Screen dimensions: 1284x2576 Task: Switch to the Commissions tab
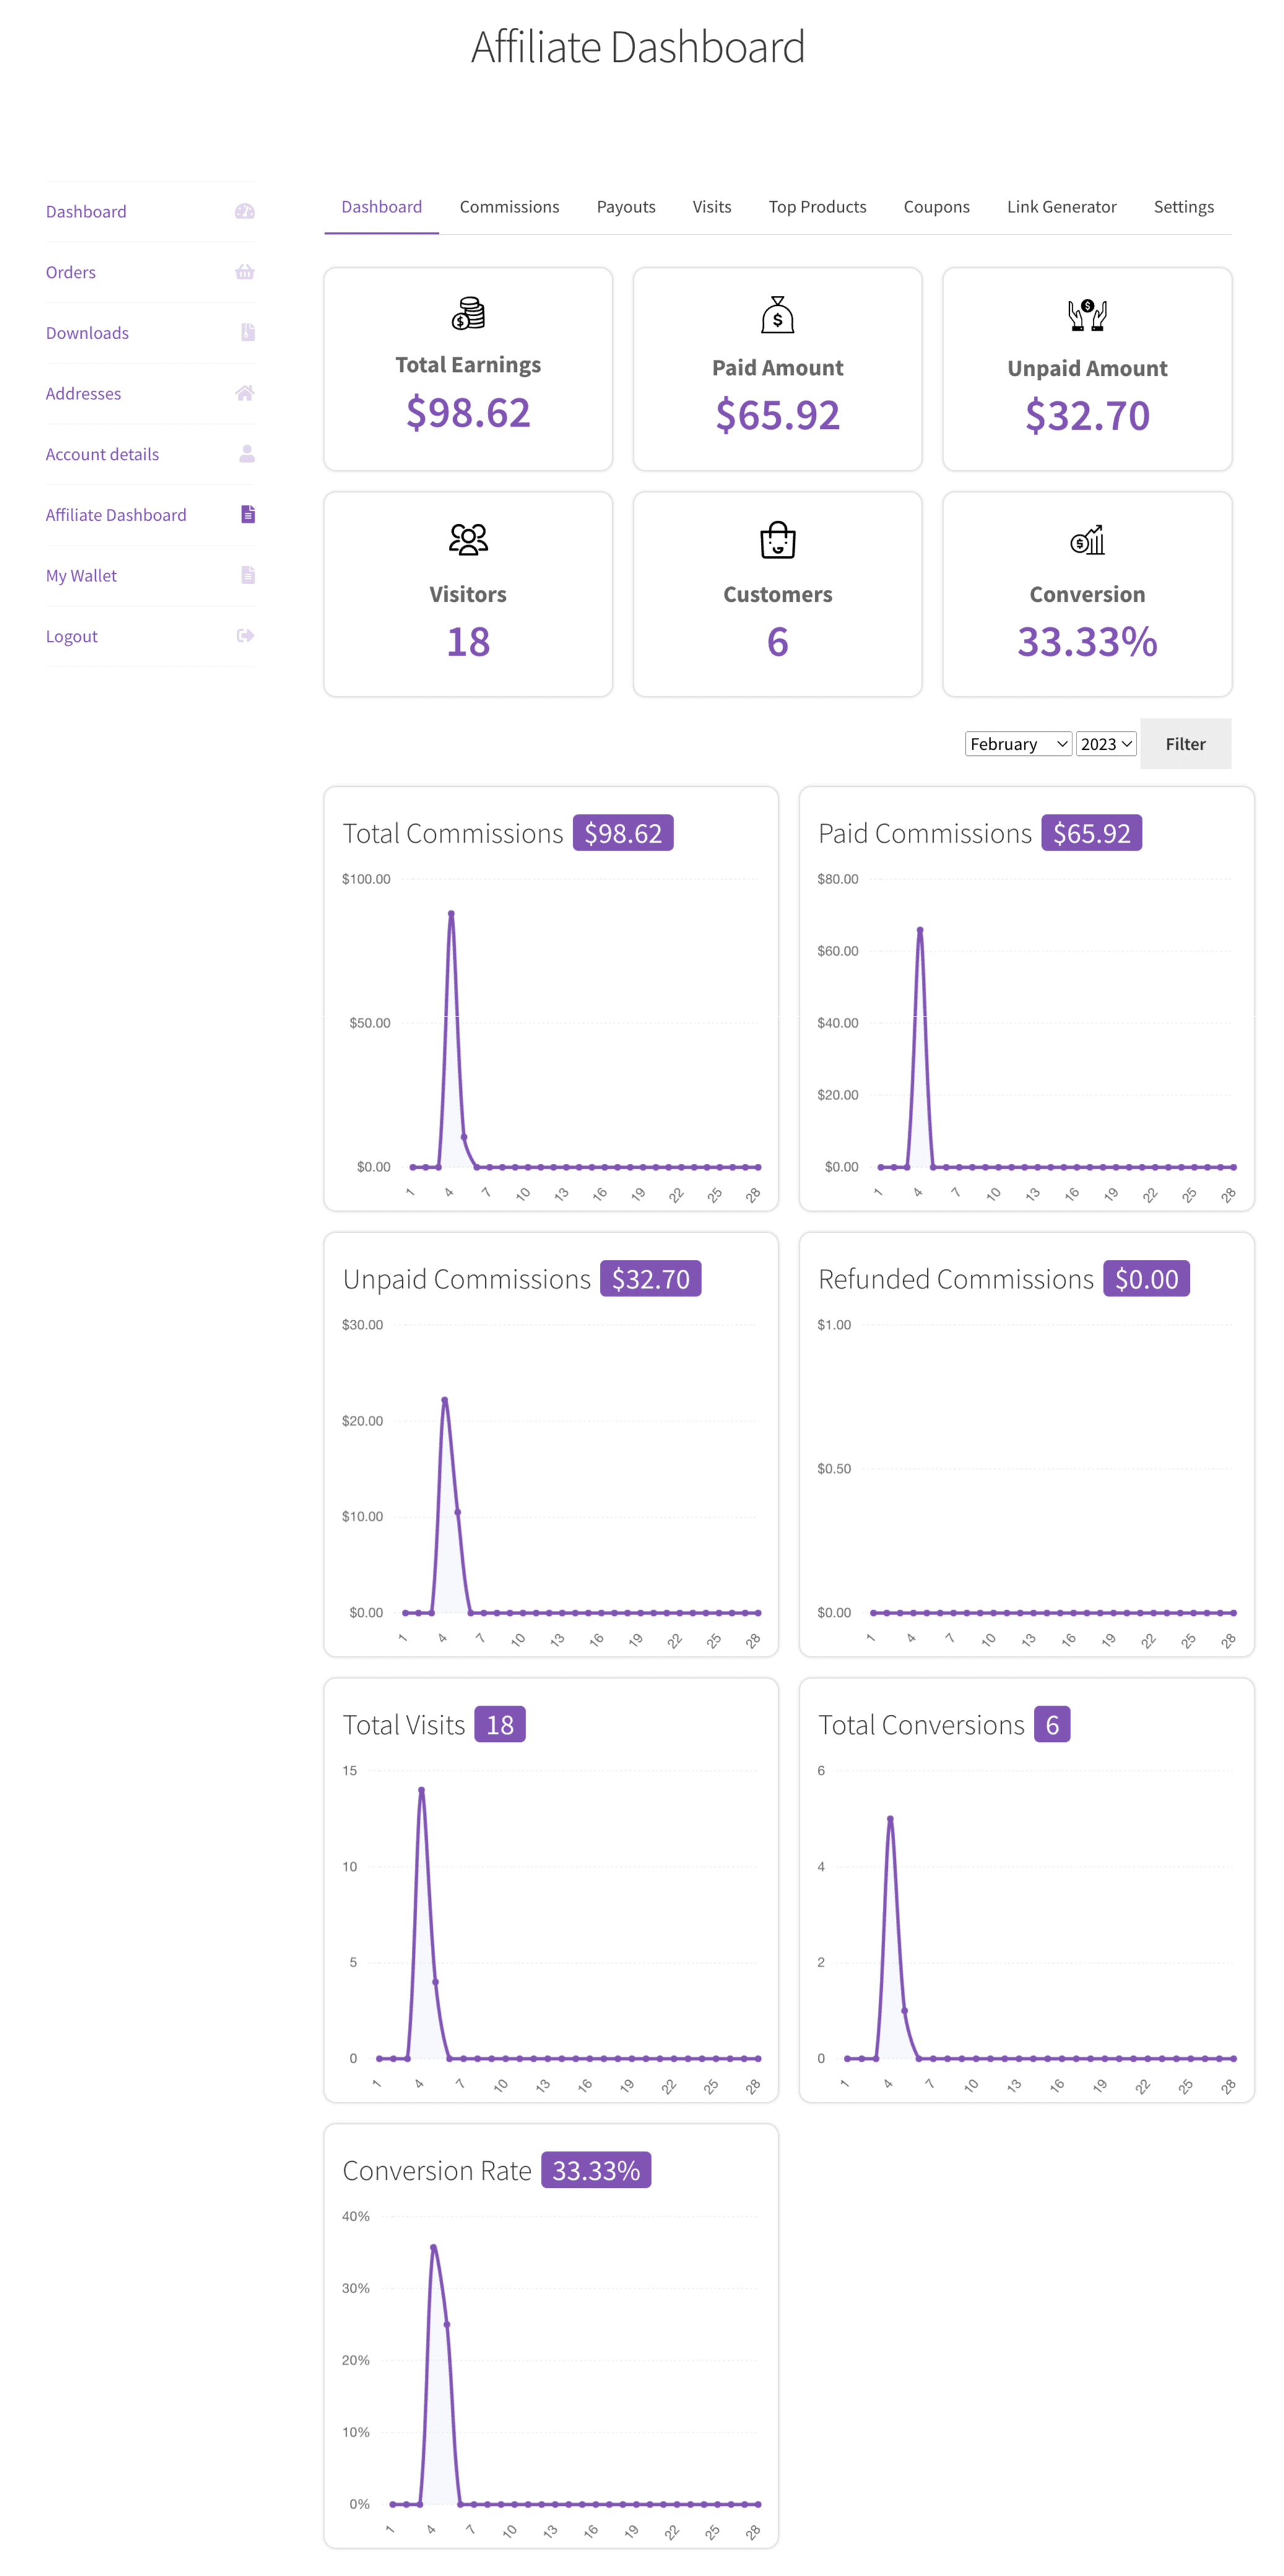click(509, 207)
